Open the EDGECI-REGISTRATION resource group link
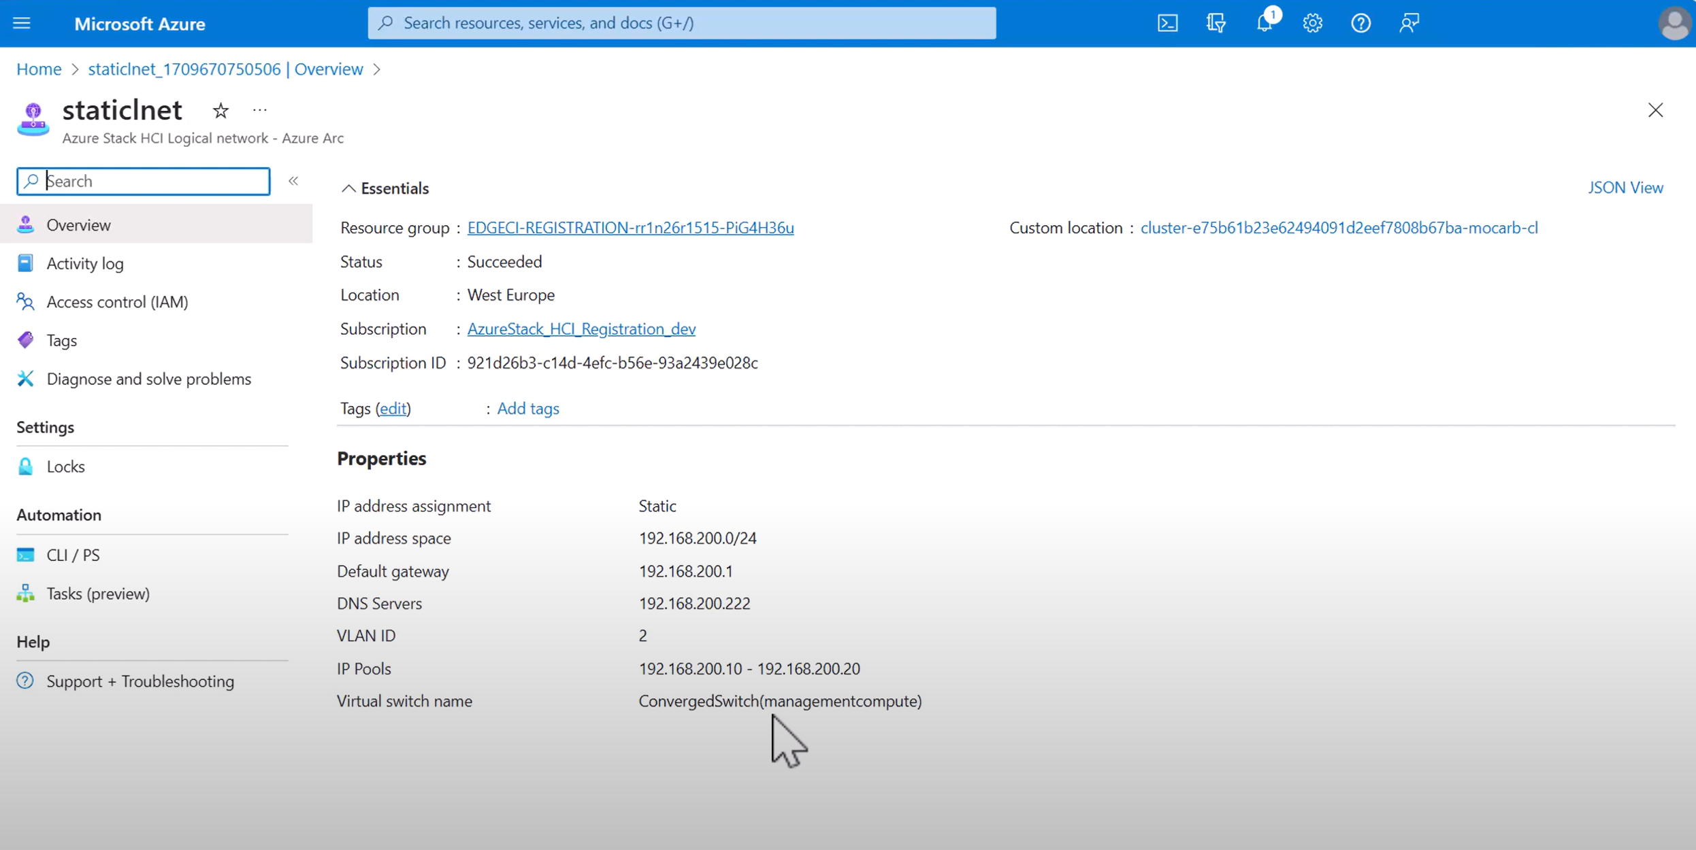1696x850 pixels. (x=630, y=228)
